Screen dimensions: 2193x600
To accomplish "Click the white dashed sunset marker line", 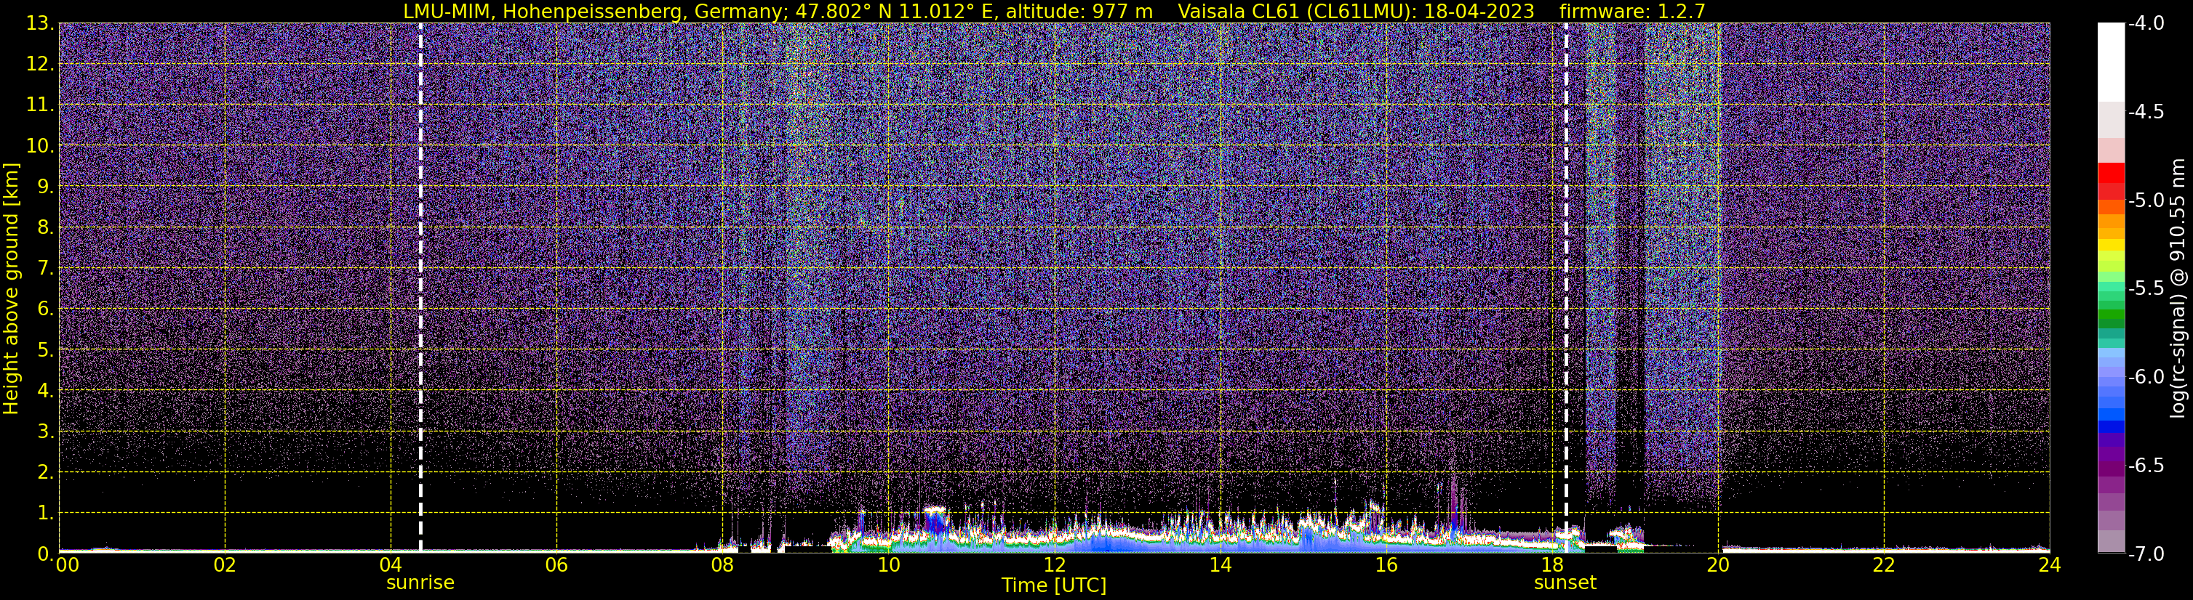I will coord(1565,287).
